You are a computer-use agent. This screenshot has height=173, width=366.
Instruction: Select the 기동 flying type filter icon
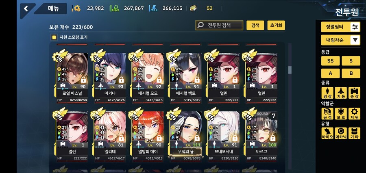coord(341,93)
